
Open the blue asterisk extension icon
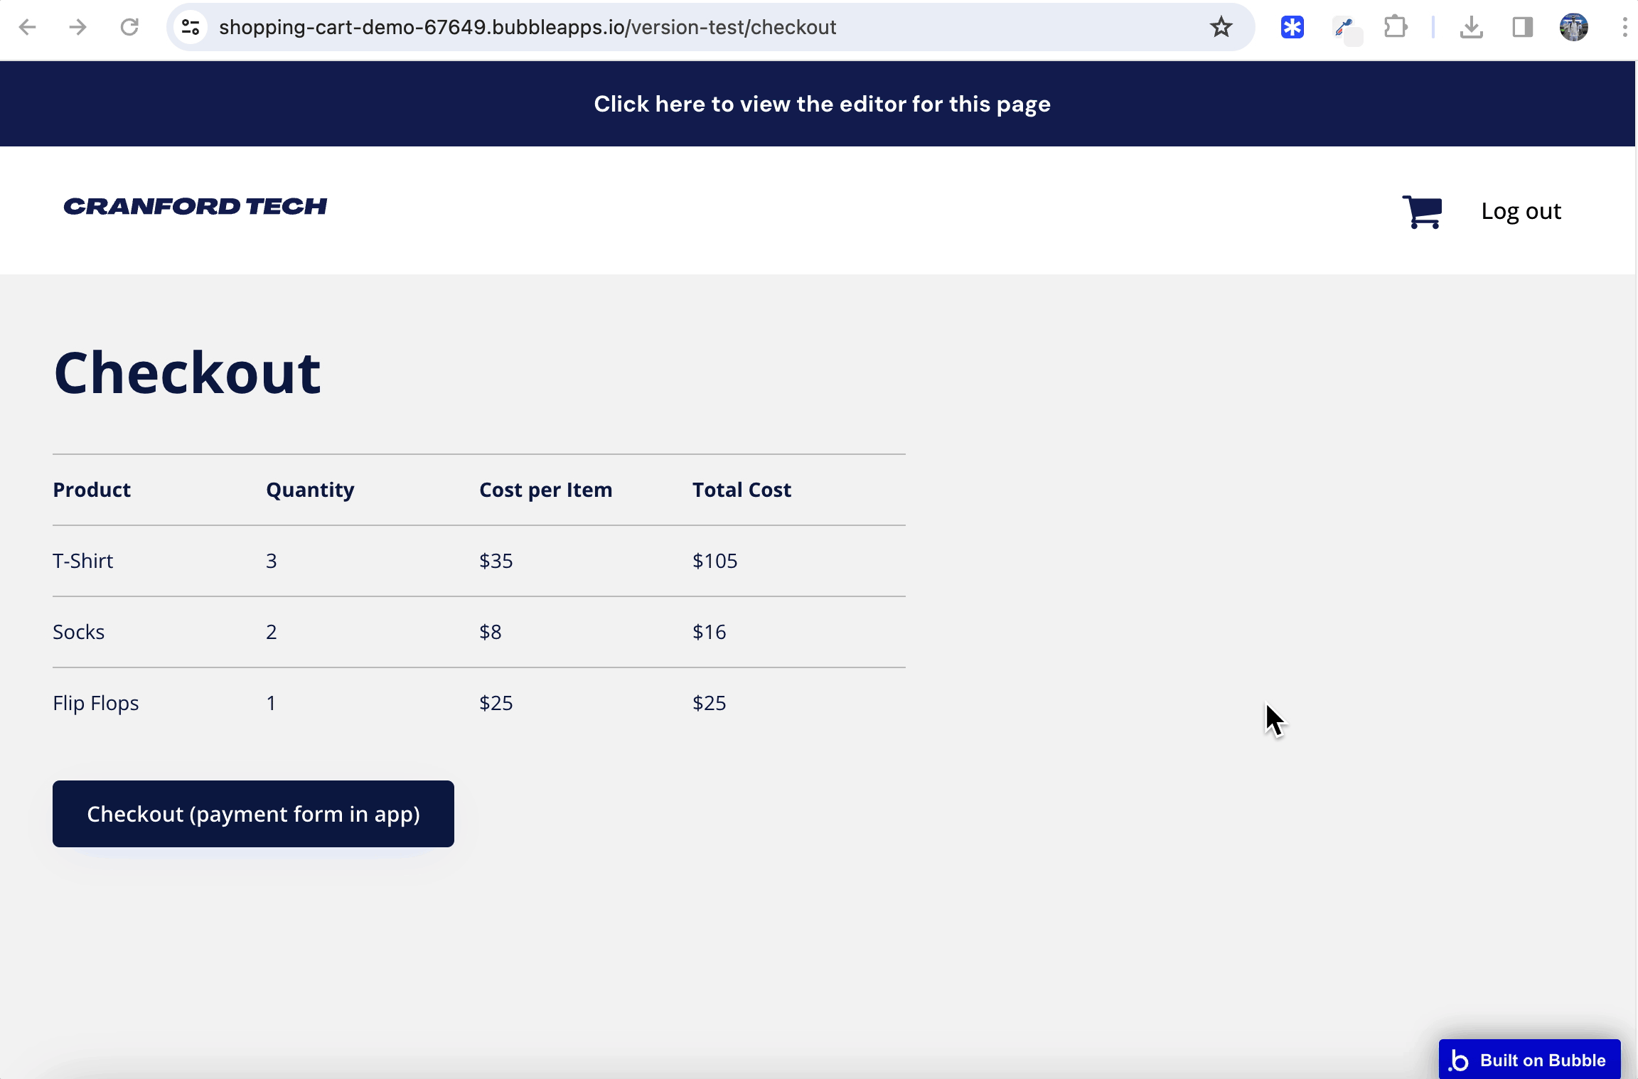1292,27
